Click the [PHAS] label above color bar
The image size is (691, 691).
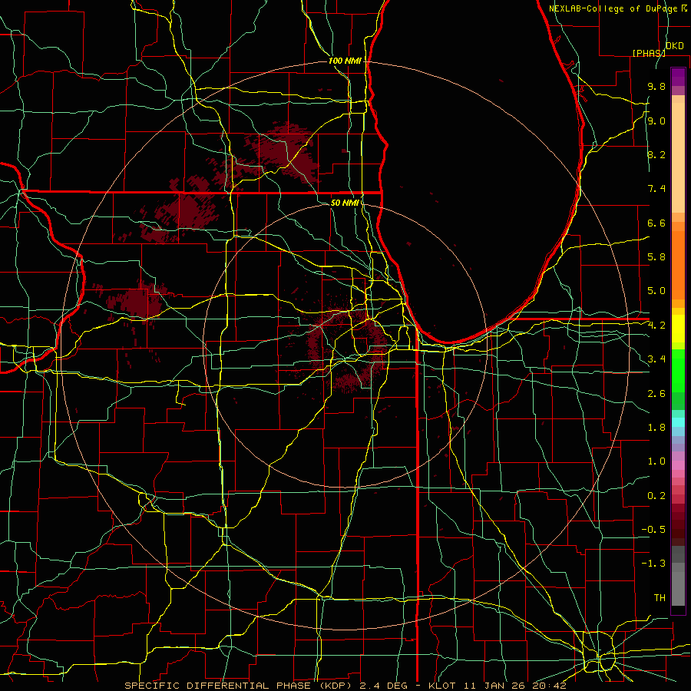tap(649, 53)
